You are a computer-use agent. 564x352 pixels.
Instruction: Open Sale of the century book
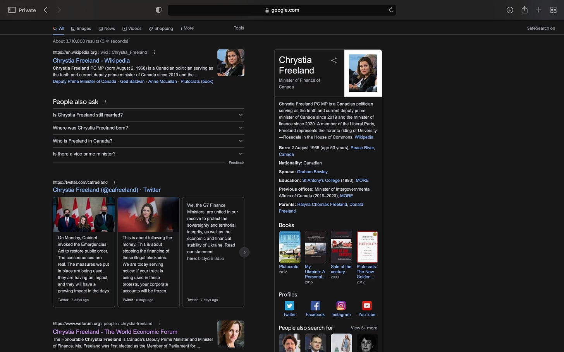[x=341, y=247]
